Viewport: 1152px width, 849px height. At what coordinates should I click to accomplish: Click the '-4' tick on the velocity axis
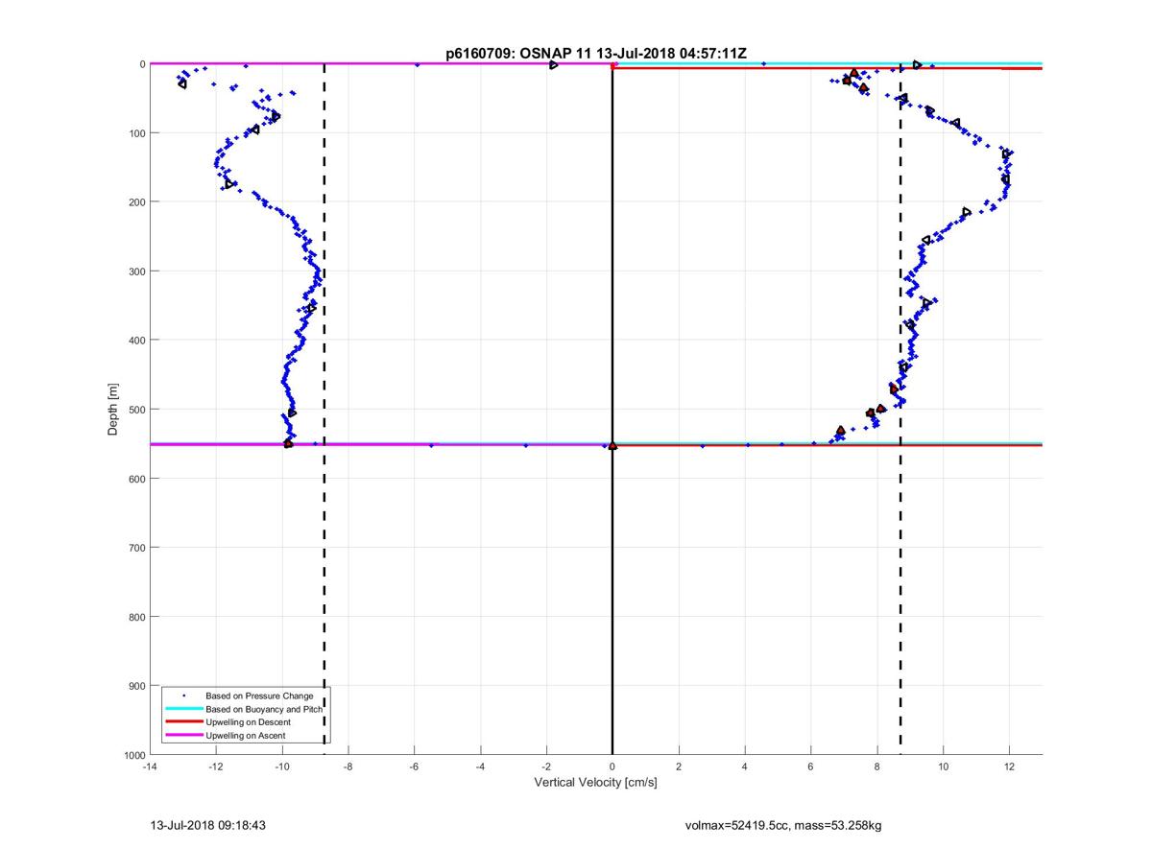pos(480,766)
